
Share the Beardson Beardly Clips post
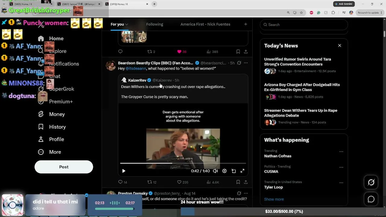[x=246, y=182]
